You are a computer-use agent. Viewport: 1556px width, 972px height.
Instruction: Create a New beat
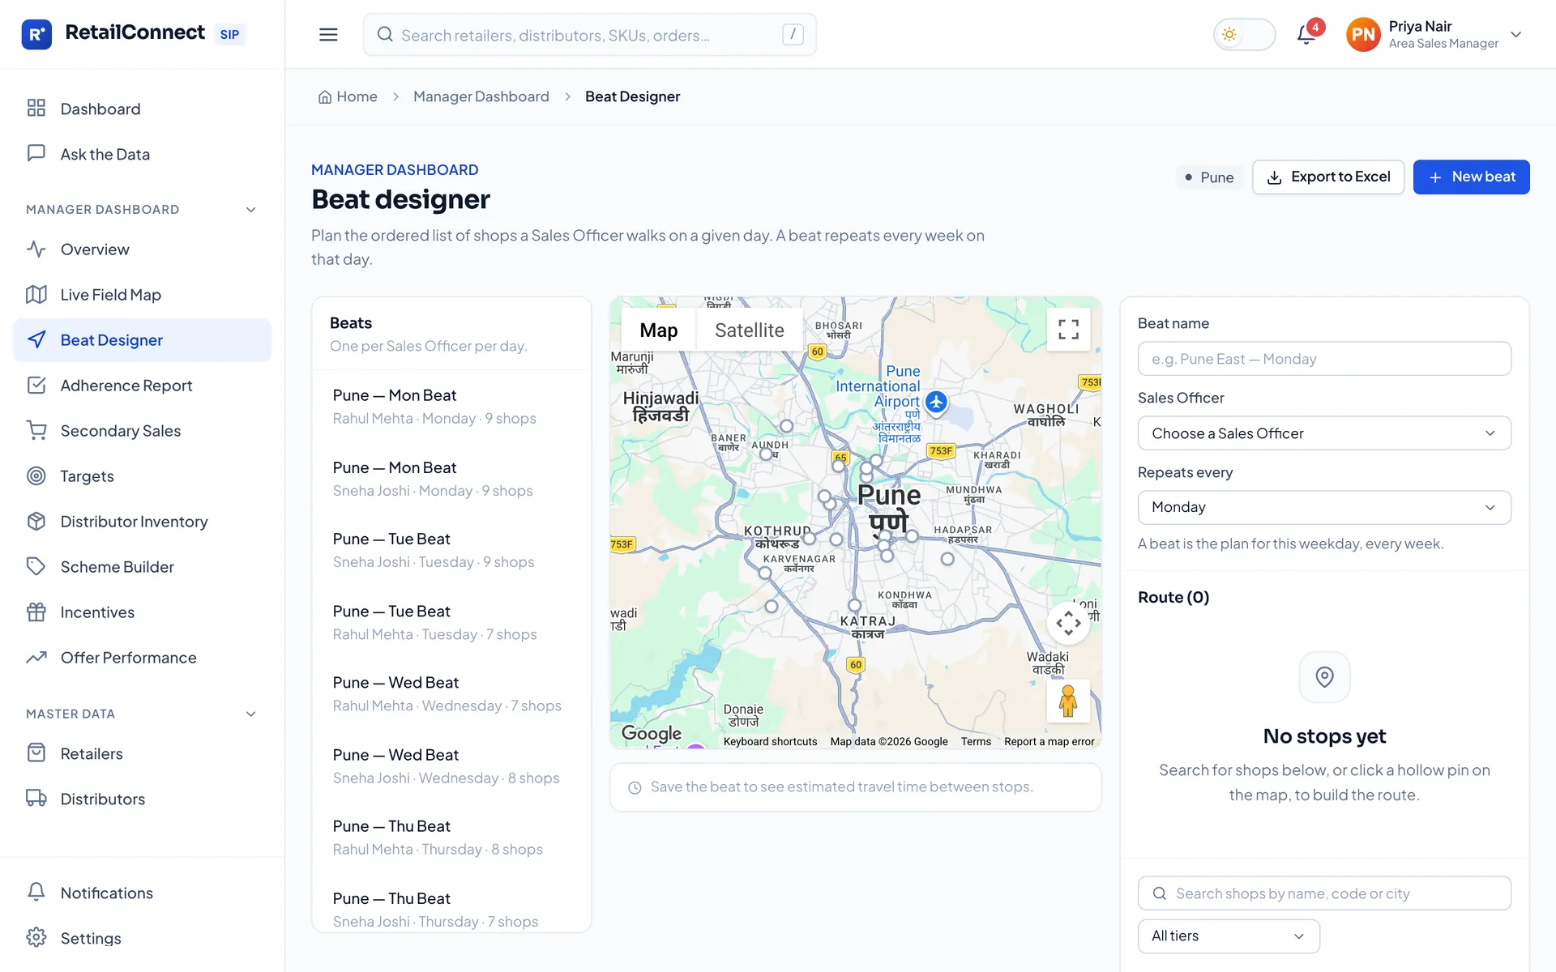coord(1471,177)
